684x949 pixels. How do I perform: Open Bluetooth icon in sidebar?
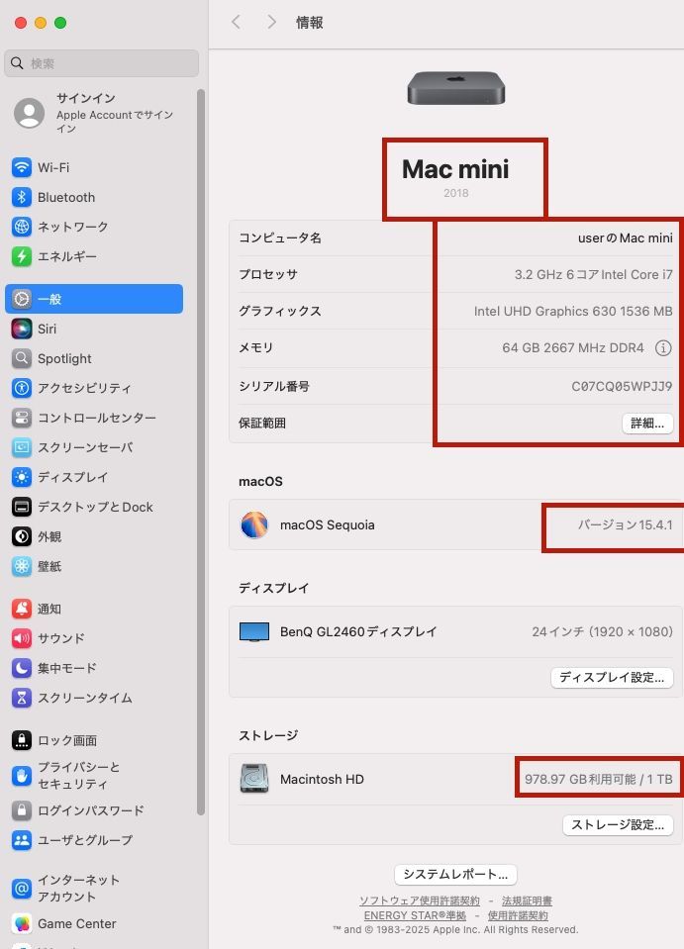pos(22,197)
